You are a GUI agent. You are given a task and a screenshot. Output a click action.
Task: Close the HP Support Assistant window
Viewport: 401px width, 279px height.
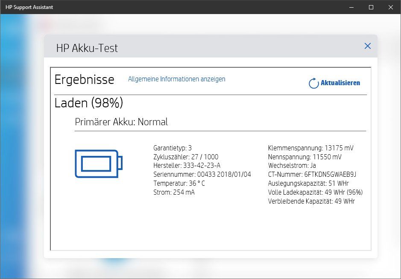(391, 7)
